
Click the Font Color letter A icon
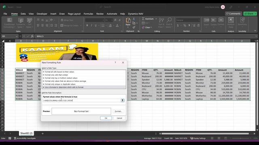[117, 25]
